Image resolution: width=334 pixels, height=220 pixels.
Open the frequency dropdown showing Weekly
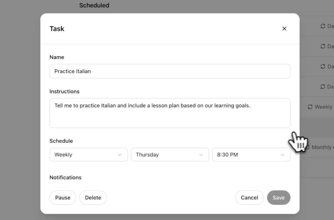88,154
